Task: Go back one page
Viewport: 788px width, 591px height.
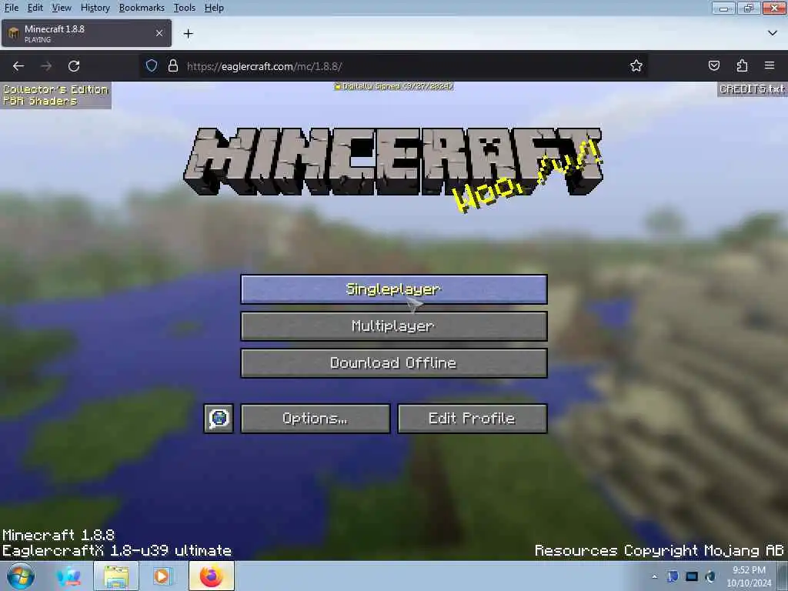Action: 18,66
